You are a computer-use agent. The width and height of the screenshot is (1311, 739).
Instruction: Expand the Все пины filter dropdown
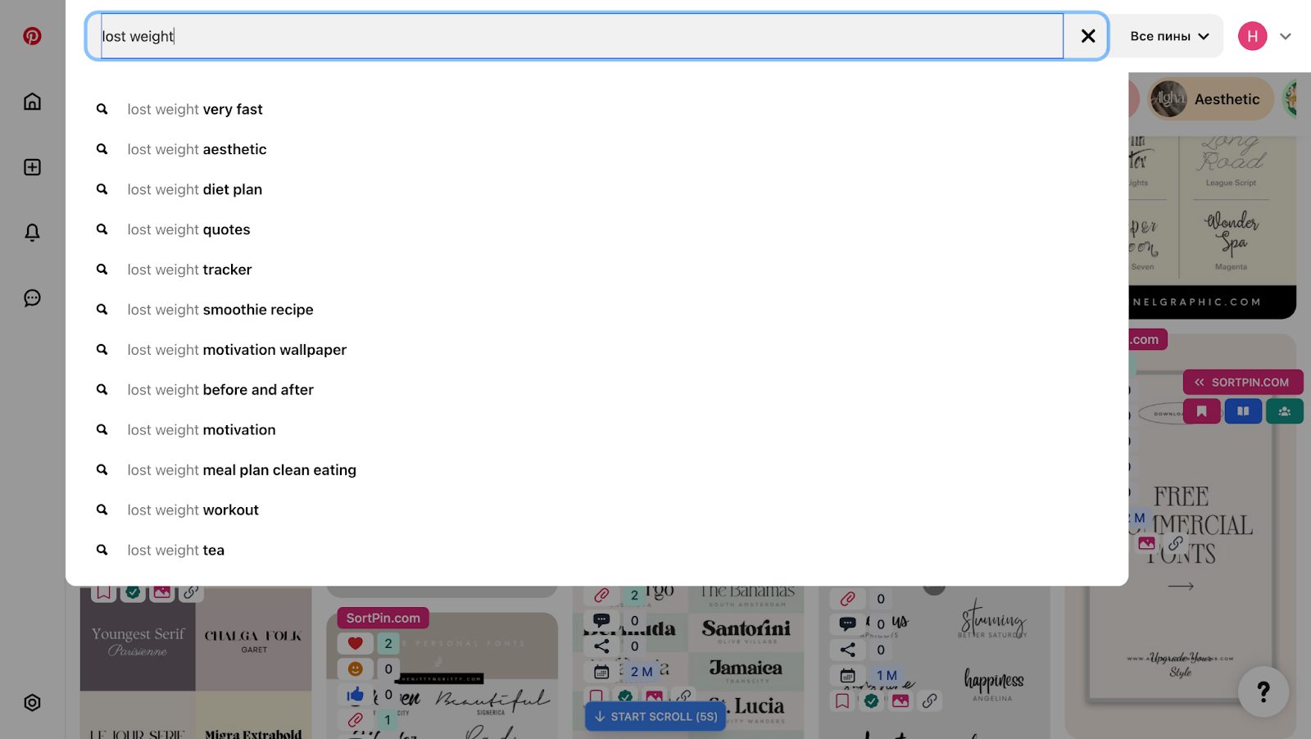(1168, 36)
